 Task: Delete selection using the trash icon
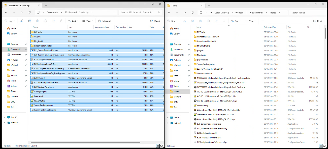(x=61, y=21)
